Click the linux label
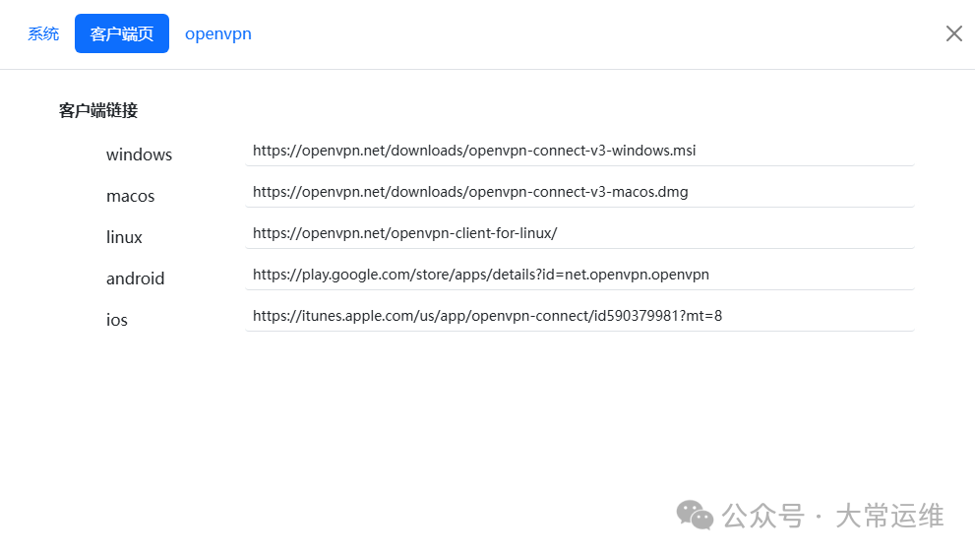 [x=124, y=237]
